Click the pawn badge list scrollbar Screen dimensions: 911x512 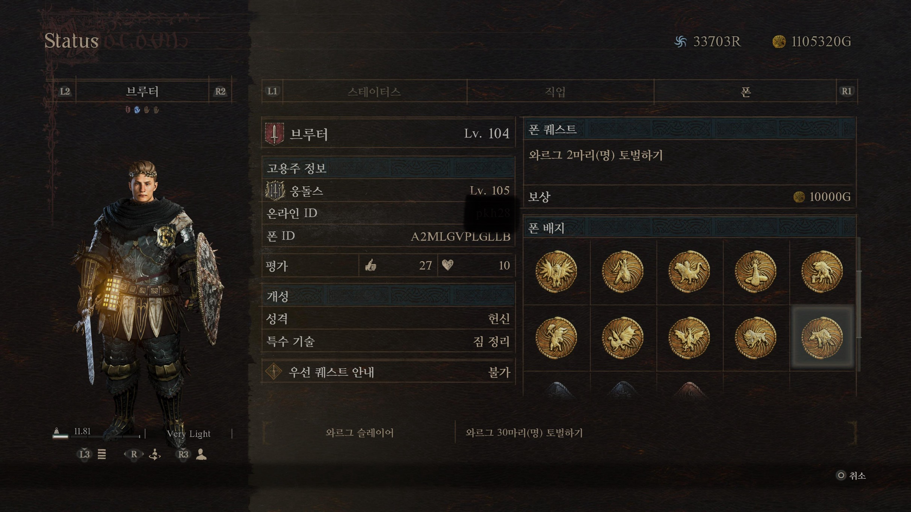tap(859, 304)
